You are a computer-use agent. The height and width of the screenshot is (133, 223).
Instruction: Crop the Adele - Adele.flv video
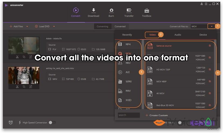24,57
